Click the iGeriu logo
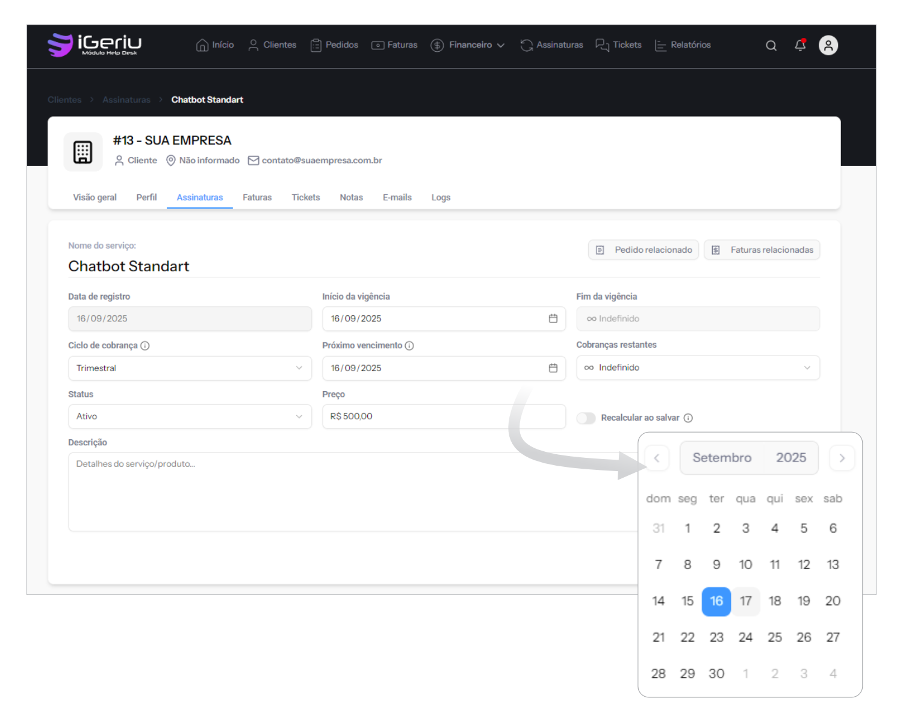The width and height of the screenshot is (903, 722). tap(95, 45)
